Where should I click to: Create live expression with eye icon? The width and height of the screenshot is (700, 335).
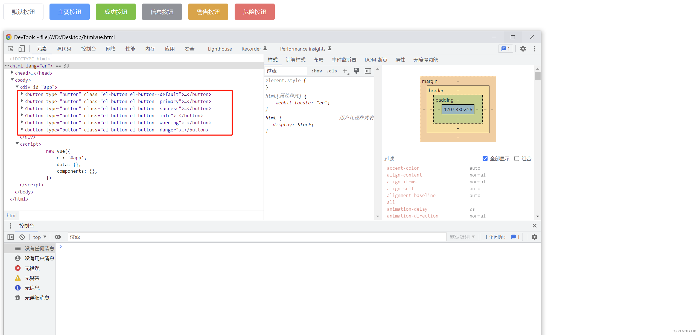[x=57, y=237]
